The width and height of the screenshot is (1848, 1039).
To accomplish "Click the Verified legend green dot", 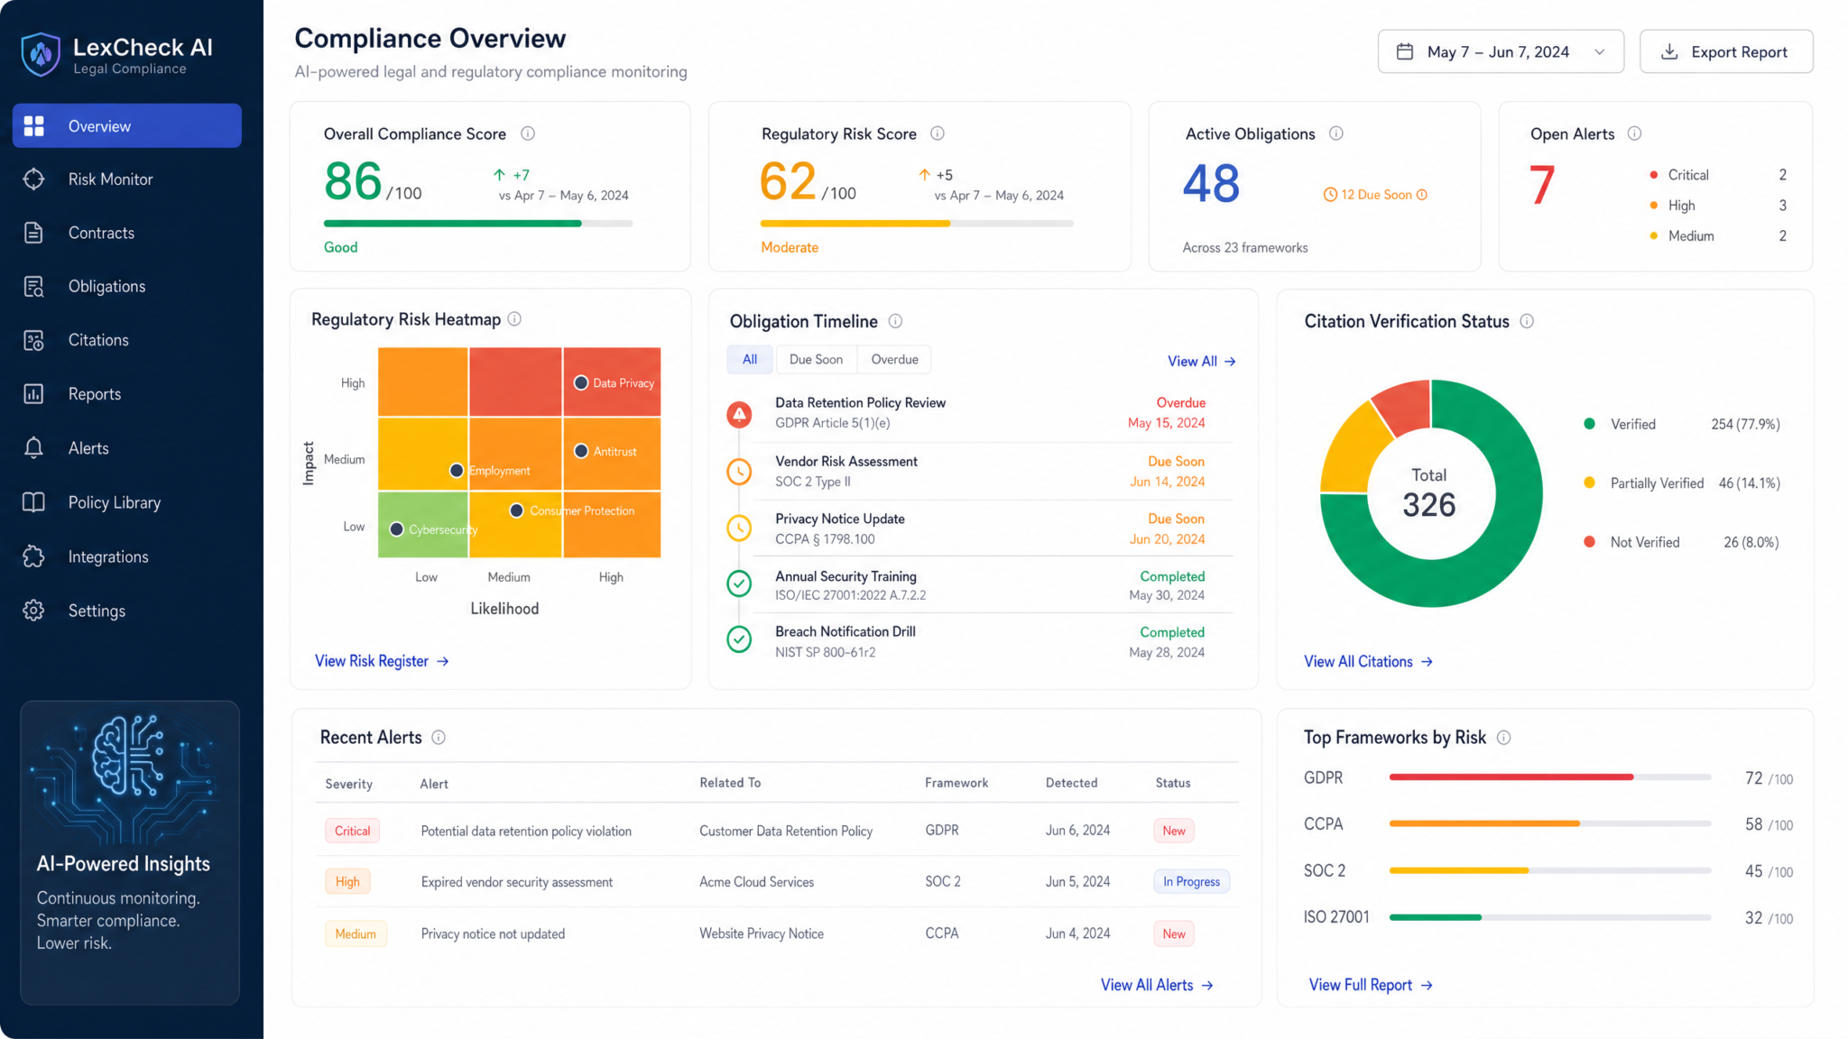I will coord(1589,424).
